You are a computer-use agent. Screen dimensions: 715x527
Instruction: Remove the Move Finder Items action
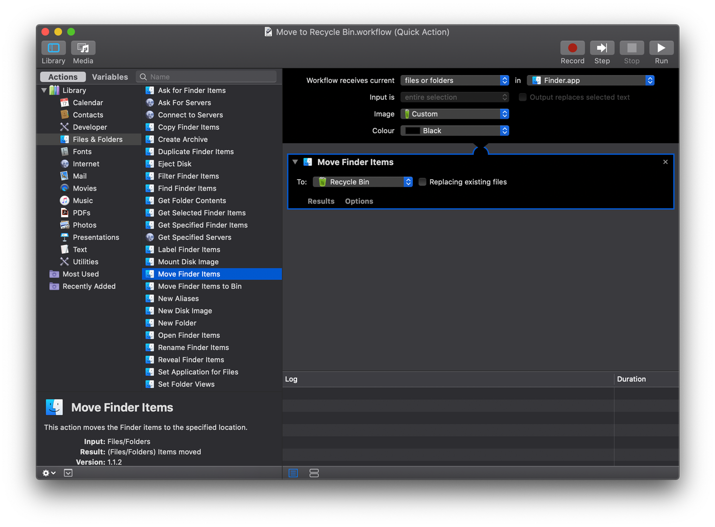pyautogui.click(x=665, y=162)
